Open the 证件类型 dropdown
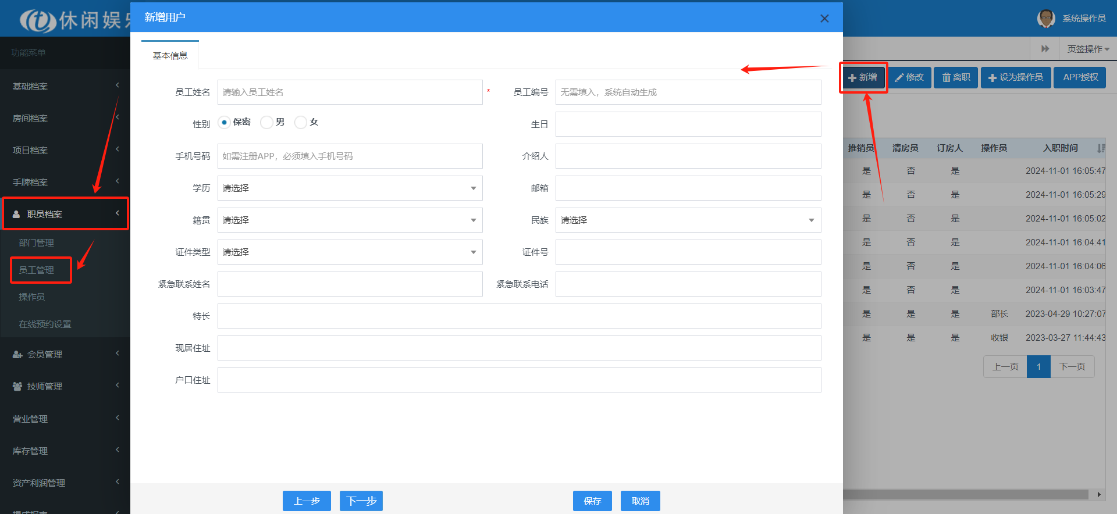 point(350,252)
